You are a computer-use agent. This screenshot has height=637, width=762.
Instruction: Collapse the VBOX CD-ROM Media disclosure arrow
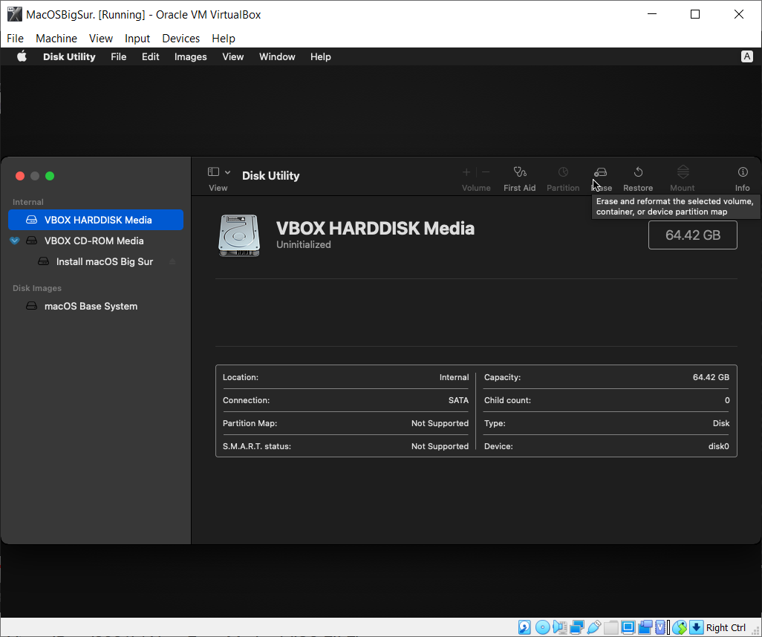point(15,241)
